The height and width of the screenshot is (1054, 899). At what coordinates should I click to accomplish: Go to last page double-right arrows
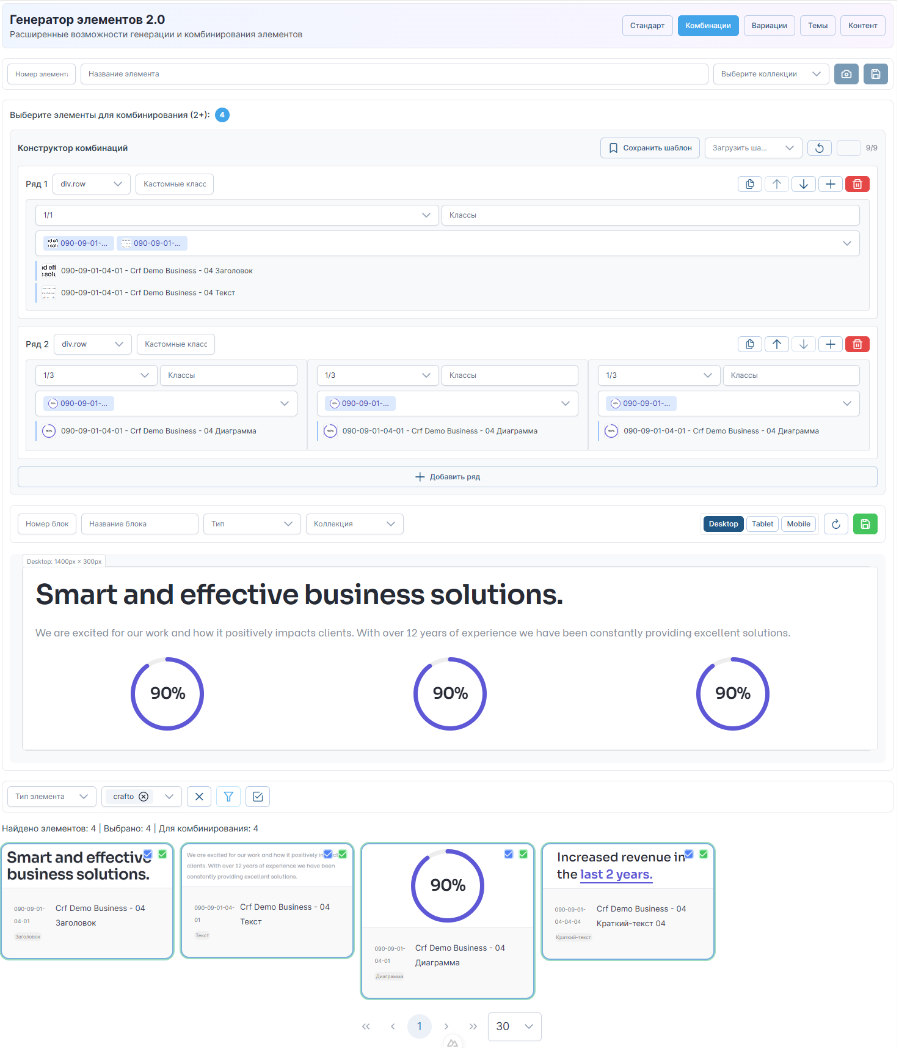click(473, 1026)
